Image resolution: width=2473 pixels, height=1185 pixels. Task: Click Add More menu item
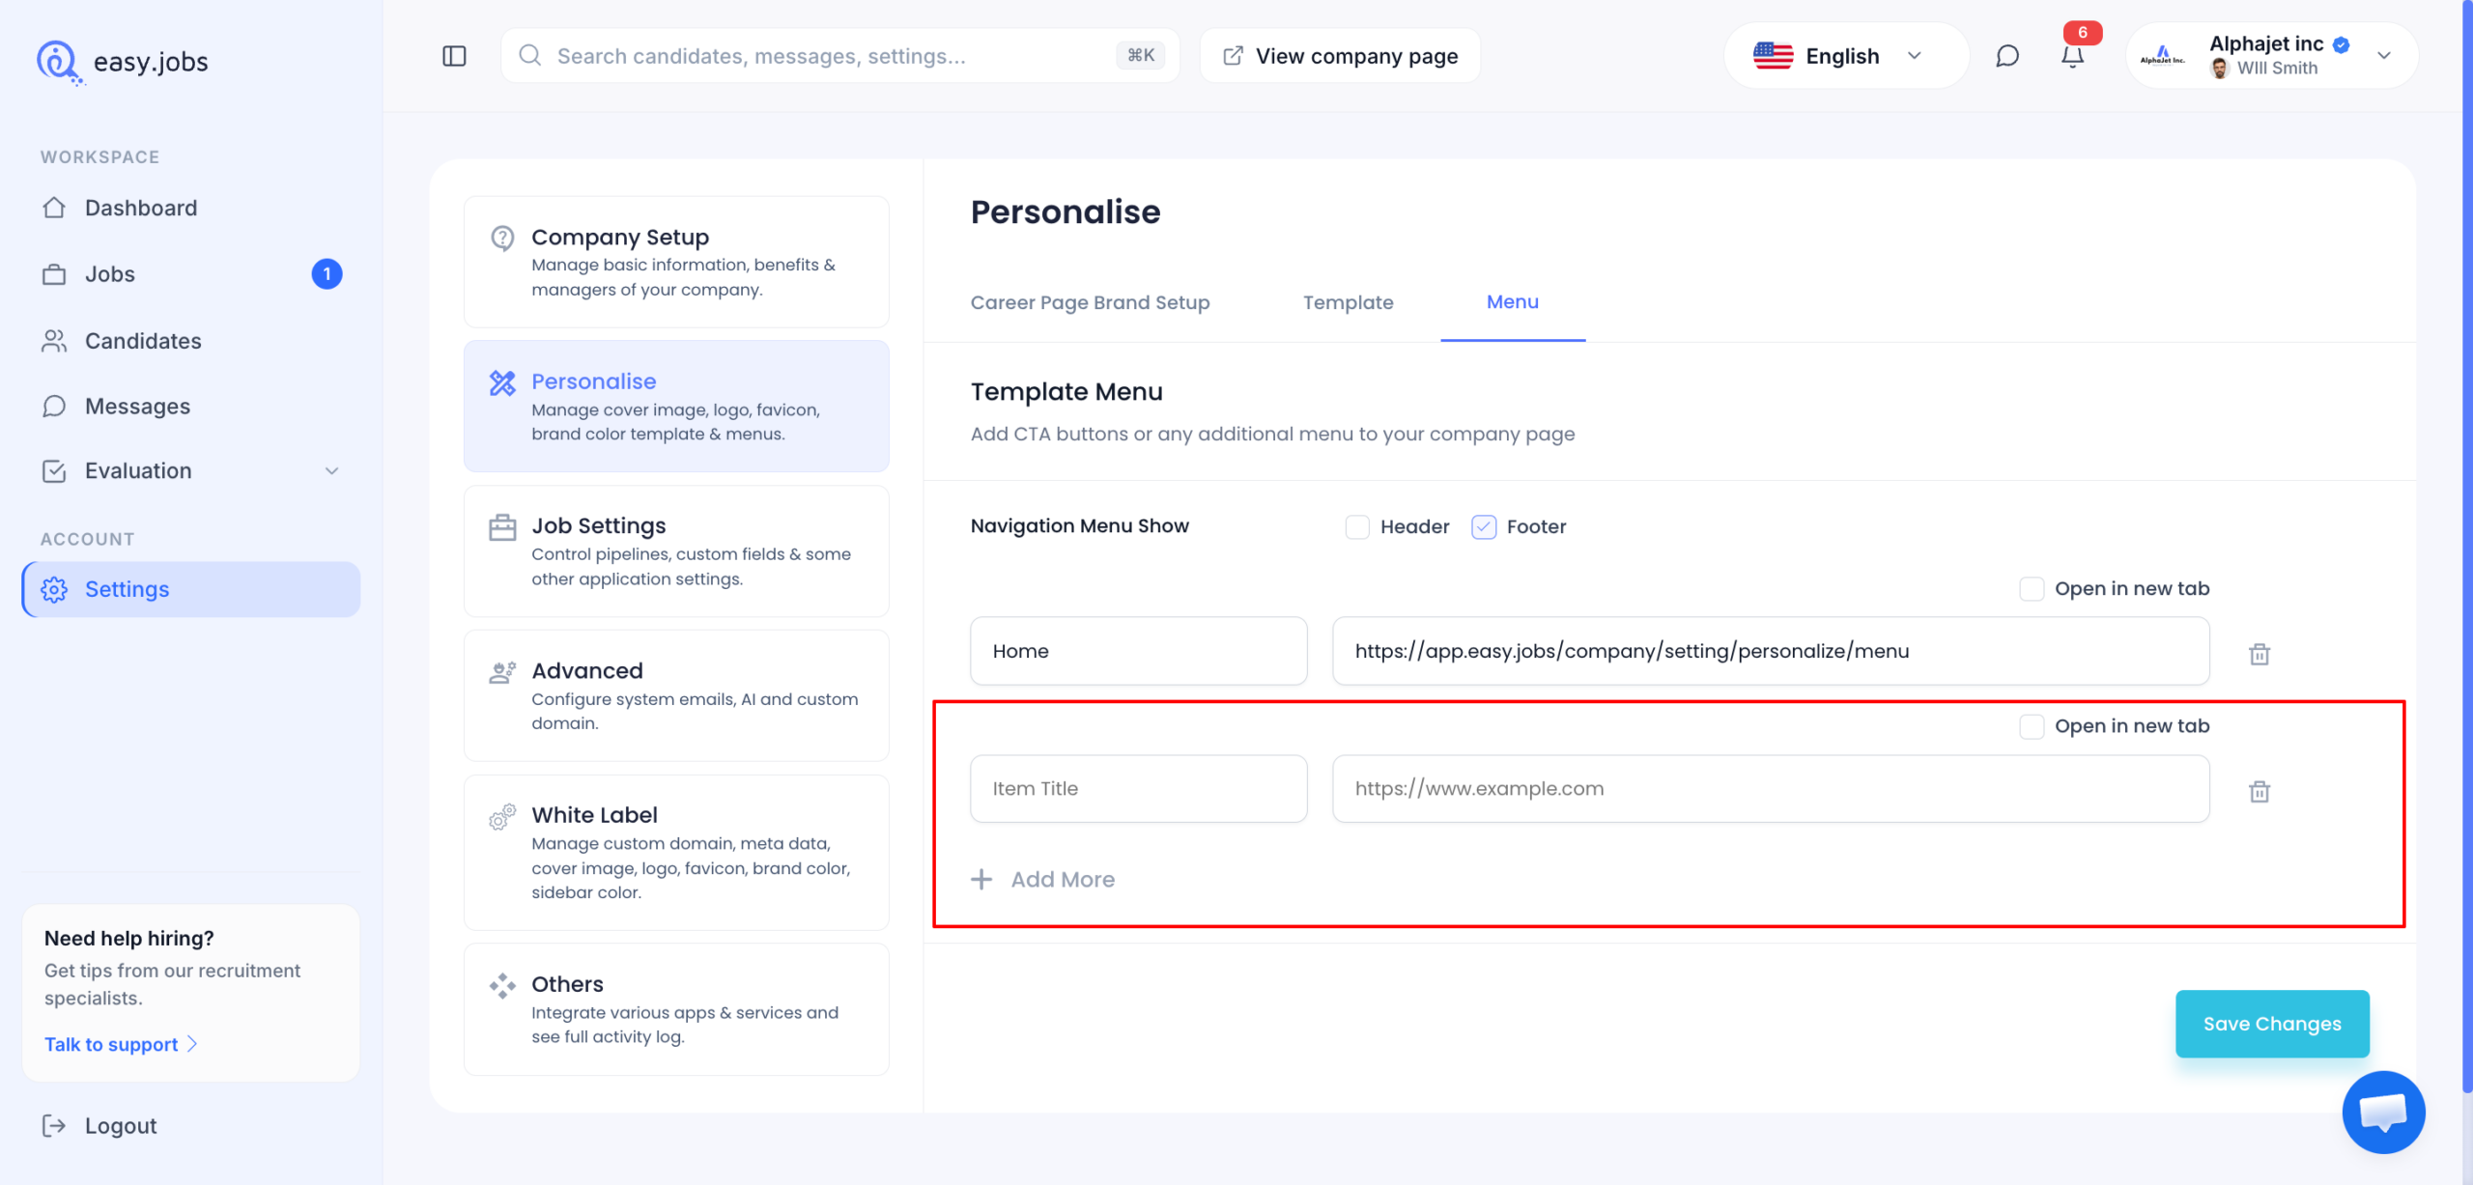1042,879
